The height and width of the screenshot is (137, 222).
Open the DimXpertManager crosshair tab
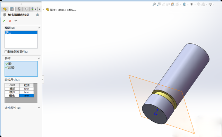[26, 9]
